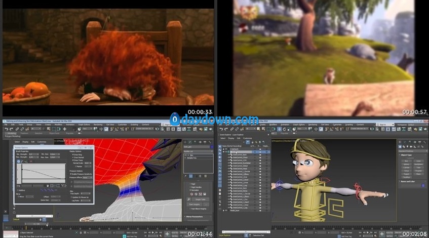Open Modify tab in left window command panel
Viewport: 429px width, 238px height.
(190, 142)
